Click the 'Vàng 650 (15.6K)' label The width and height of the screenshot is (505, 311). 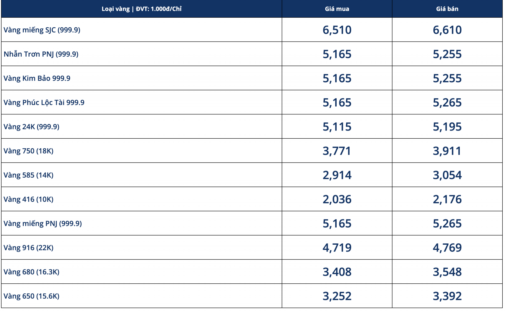31,296
